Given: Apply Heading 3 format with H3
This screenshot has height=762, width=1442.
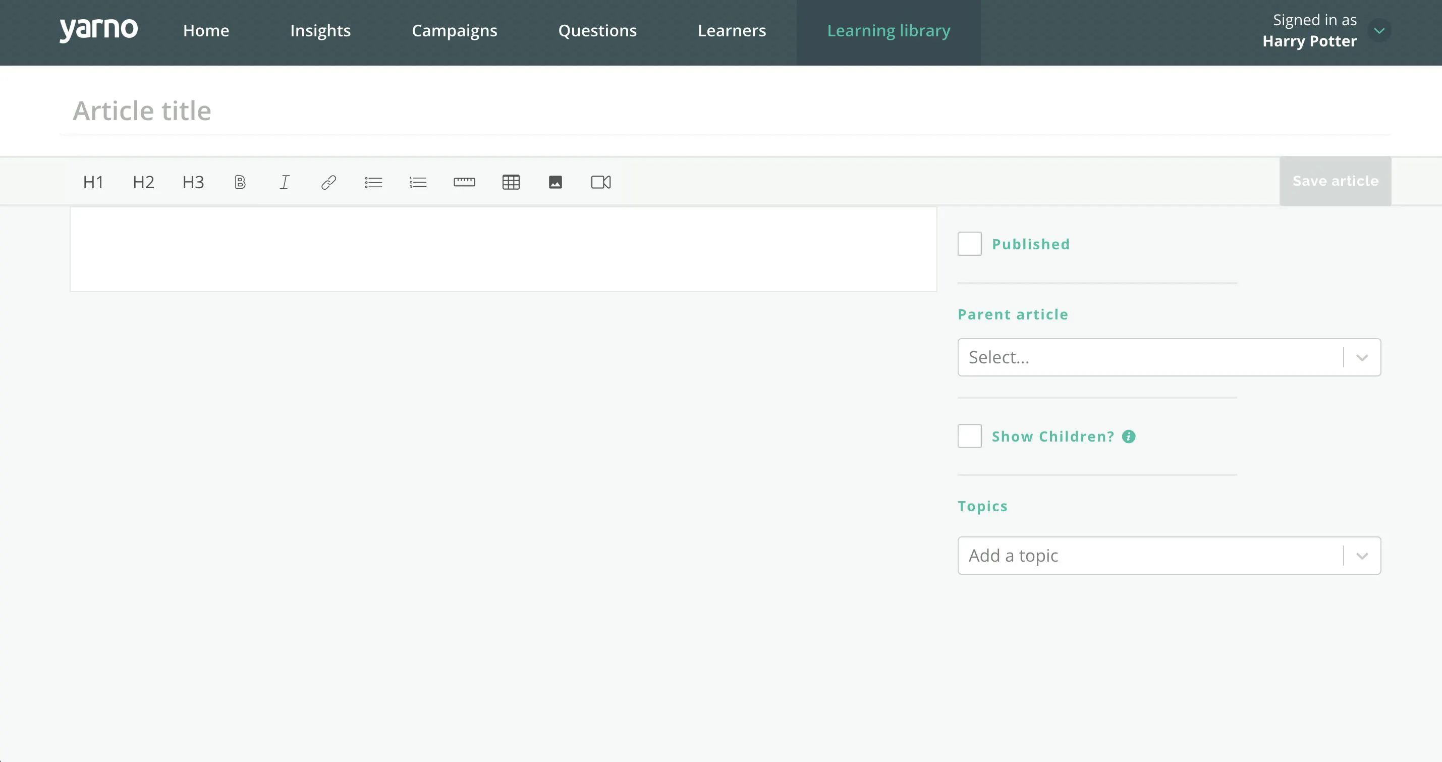Looking at the screenshot, I should (193, 182).
